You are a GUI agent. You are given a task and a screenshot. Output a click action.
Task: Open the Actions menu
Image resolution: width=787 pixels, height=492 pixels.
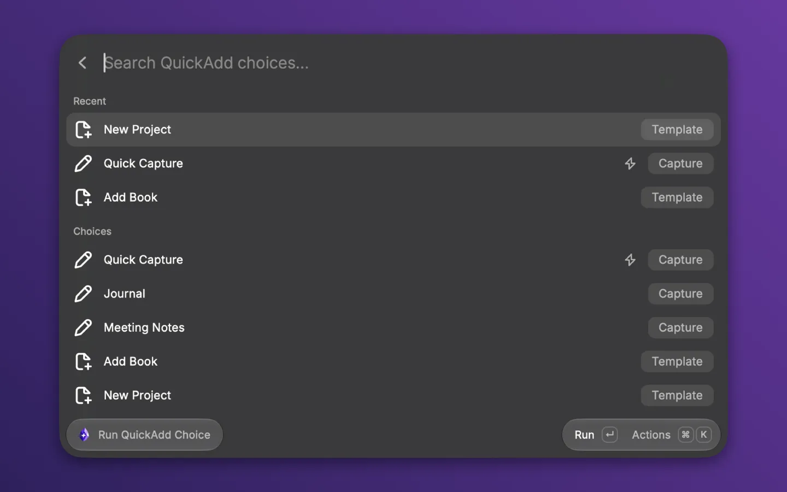click(651, 435)
